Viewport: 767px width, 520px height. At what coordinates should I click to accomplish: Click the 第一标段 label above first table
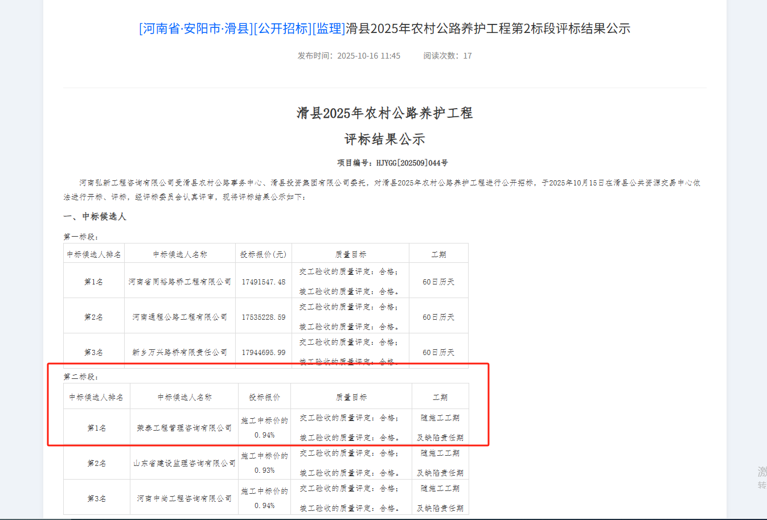(x=81, y=237)
